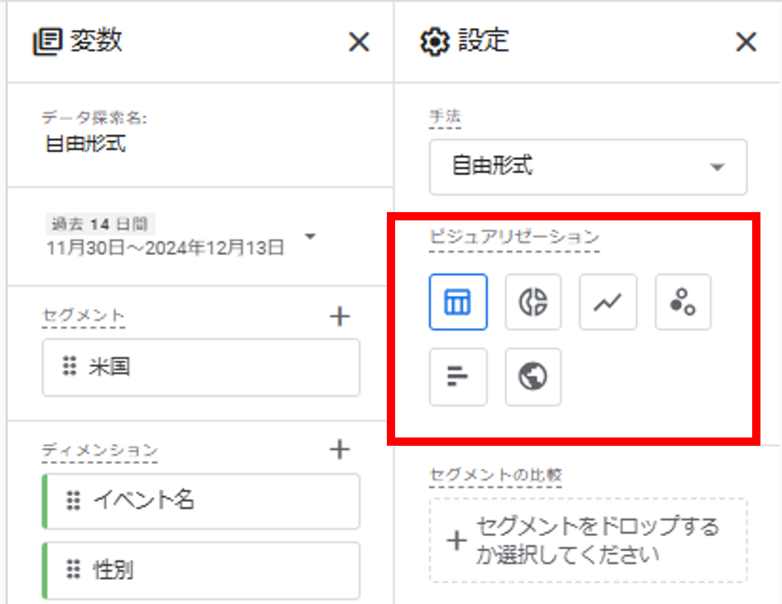This screenshot has height=604, width=782.
Task: Open the 手法 technique dropdown
Action: 588,167
